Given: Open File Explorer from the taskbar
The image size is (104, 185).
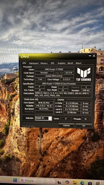Looking at the screenshot, I should point(75,183).
